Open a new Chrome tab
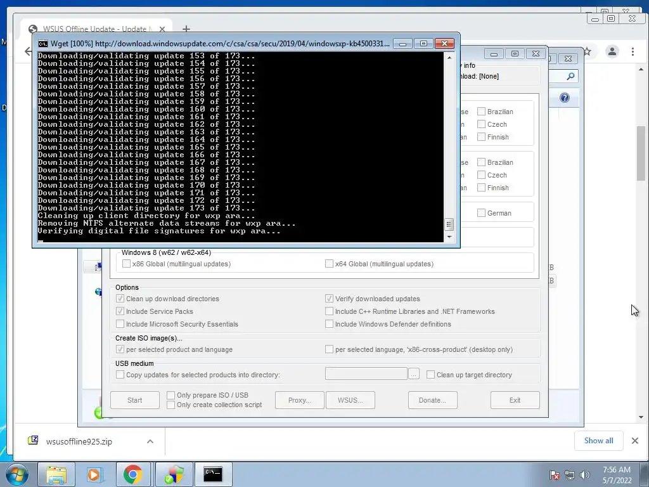 click(x=186, y=29)
